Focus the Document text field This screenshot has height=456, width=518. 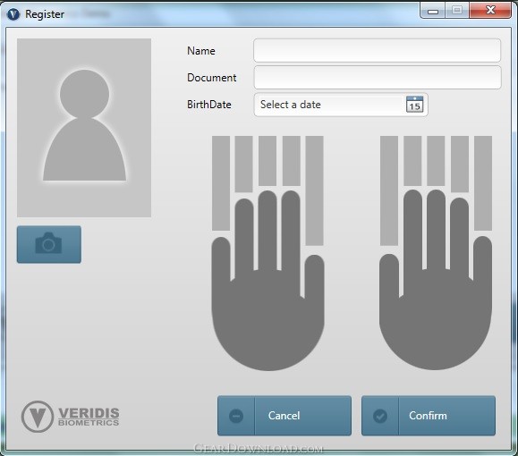point(377,78)
